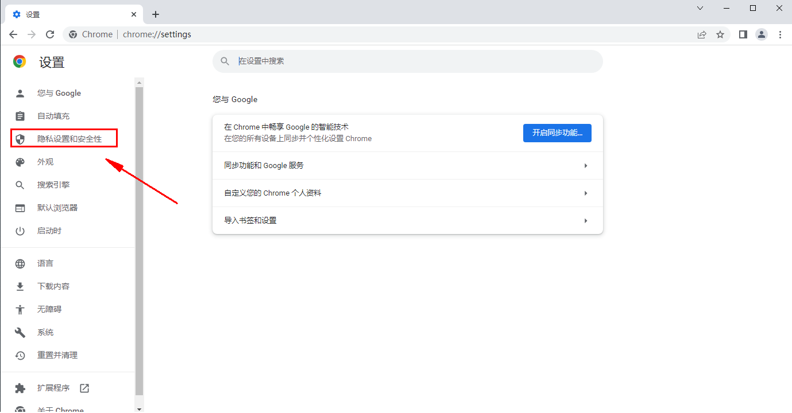Click the restore icon for 重置并清理
The height and width of the screenshot is (413, 792).
point(20,355)
